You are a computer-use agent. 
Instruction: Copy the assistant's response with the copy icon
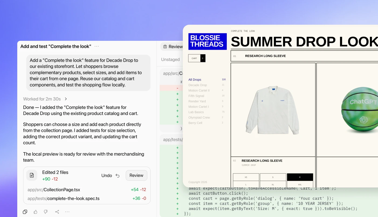click(25, 212)
